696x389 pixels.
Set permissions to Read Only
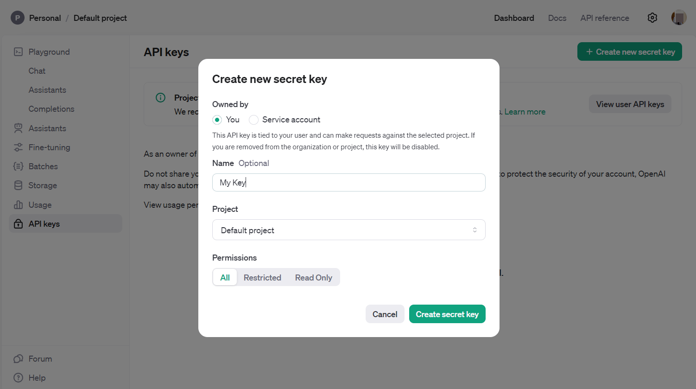[314, 278]
